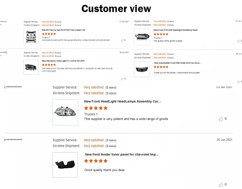Viewport: 242px width, 189px height.
Task: Like the chevrolet fender inner panel review
Action: pyautogui.click(x=221, y=184)
